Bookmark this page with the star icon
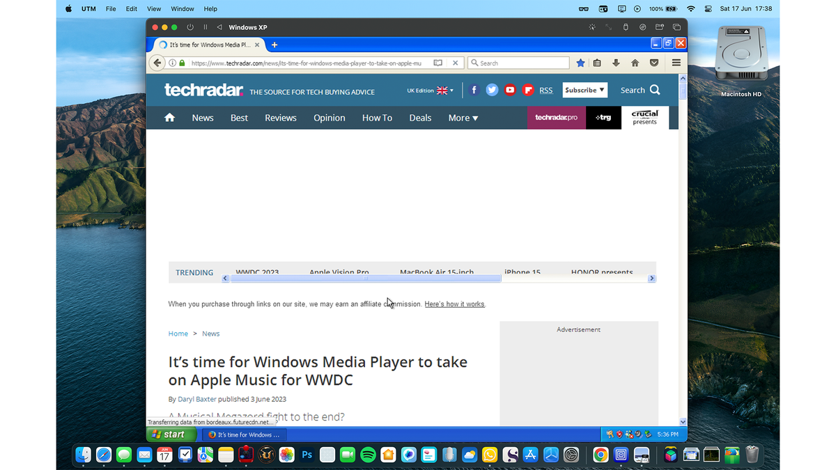Image resolution: width=836 pixels, height=470 pixels. pos(580,63)
